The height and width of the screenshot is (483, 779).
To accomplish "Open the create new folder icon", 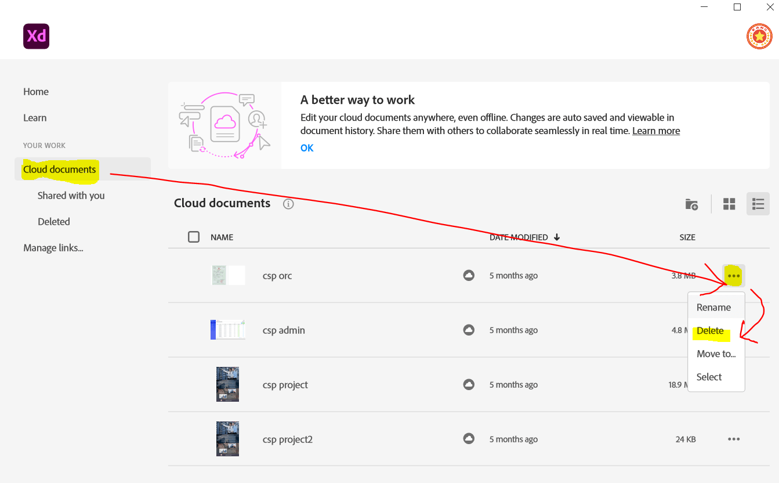I will click(x=691, y=204).
